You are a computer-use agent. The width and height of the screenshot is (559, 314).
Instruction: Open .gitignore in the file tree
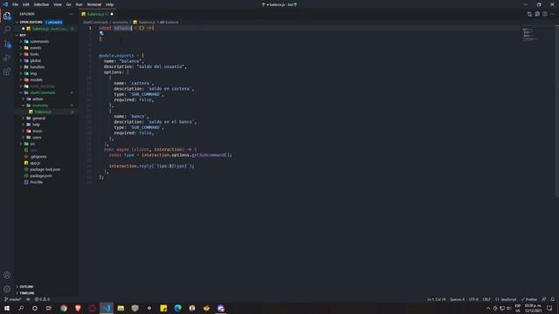coord(46,157)
